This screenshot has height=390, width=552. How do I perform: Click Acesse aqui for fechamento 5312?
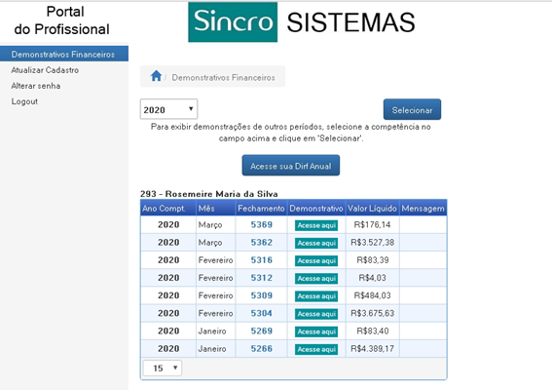point(316,279)
